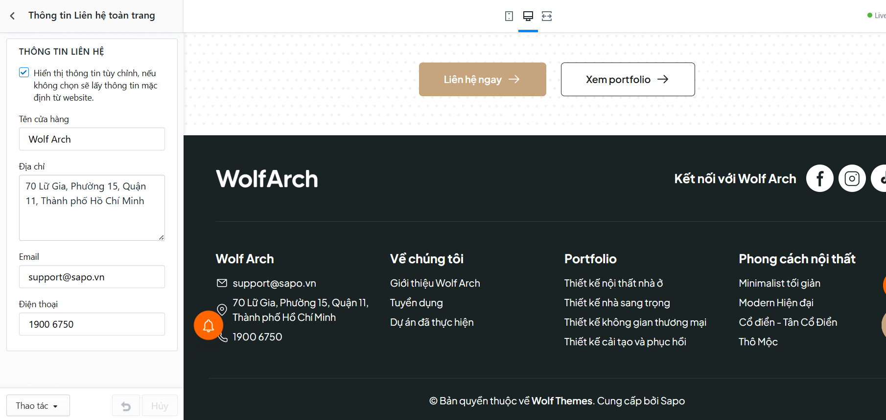Open Minimalist tối giản link
The image size is (886, 420).
click(780, 283)
